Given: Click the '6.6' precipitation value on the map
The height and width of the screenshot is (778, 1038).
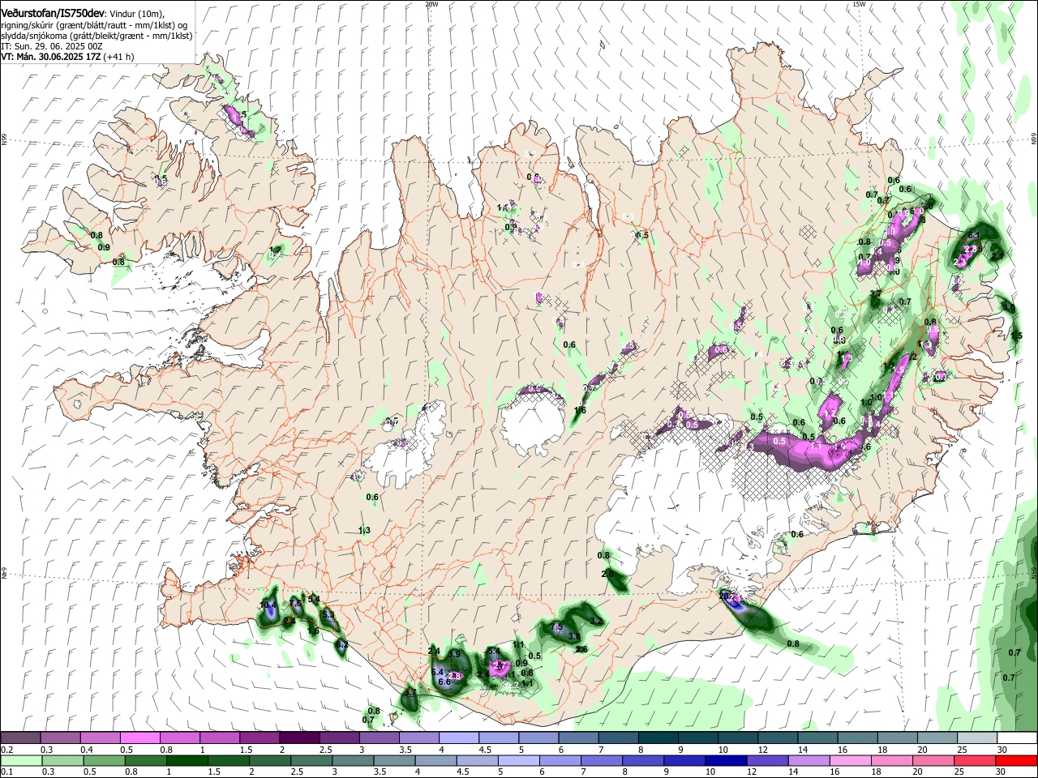Looking at the screenshot, I should coord(444,682).
